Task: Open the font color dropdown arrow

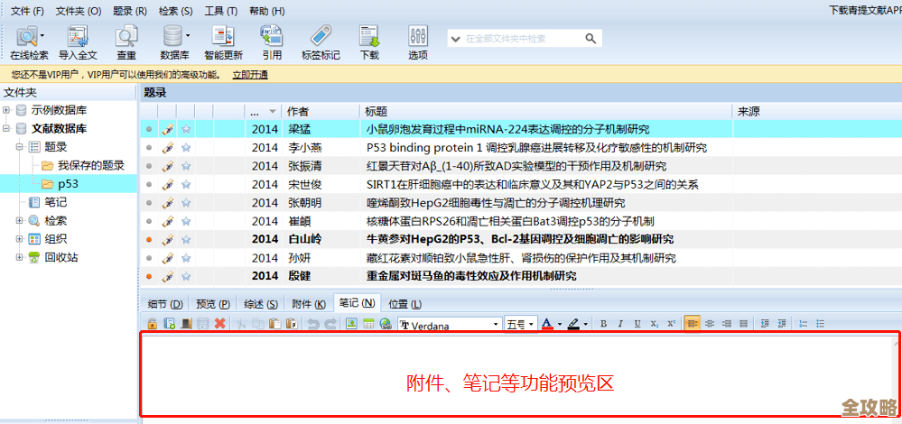Action: click(560, 324)
